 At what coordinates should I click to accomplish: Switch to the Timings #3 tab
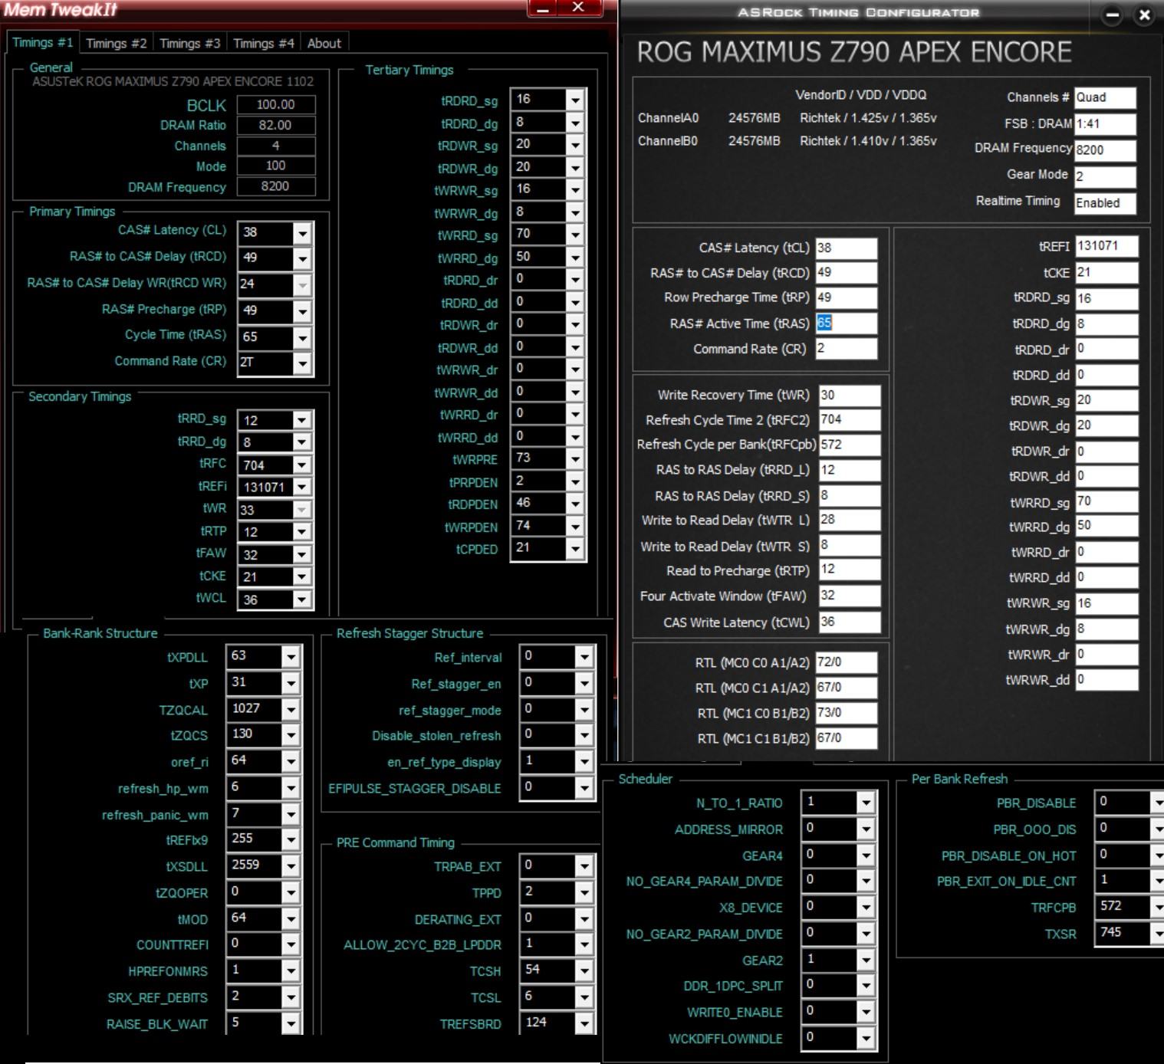[x=190, y=43]
